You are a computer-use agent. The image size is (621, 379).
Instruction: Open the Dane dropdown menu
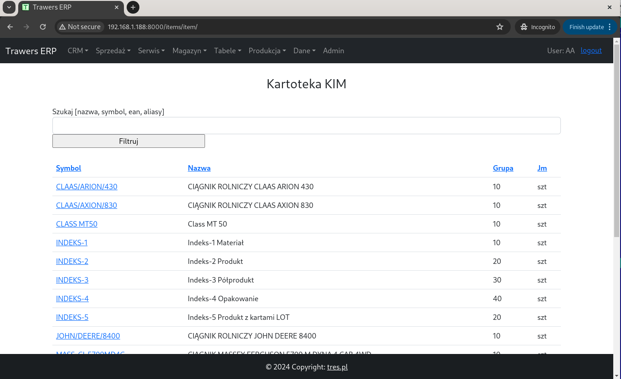tap(304, 51)
